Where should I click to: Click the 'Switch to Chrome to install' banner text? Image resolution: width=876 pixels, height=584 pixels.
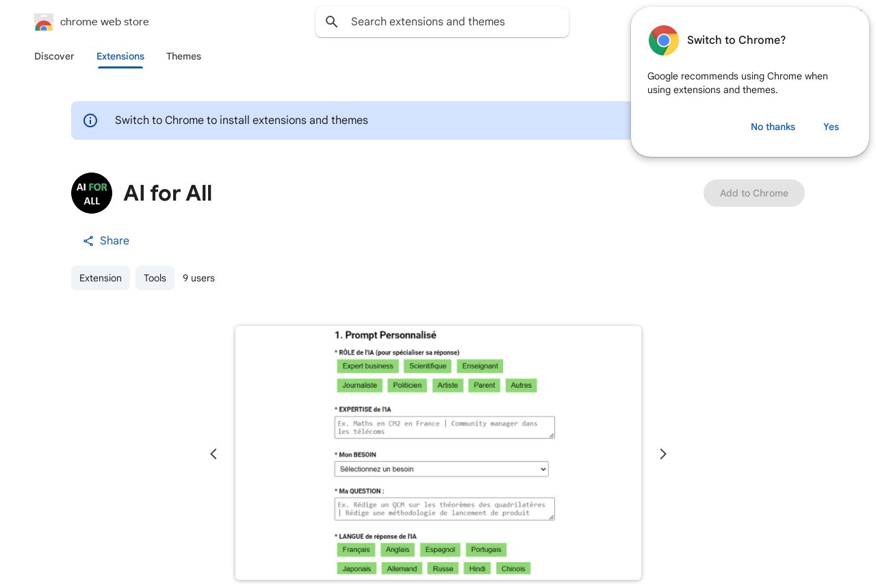pos(242,120)
